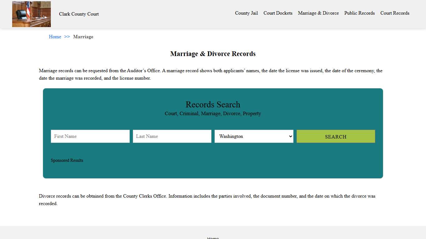The image size is (426, 239).
Task: Select the Marriage & Divorce menu item
Action: point(318,13)
